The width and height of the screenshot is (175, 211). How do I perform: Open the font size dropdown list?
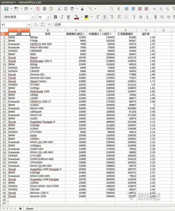click(48, 17)
